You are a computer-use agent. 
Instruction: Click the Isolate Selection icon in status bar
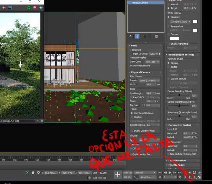coord(28,173)
